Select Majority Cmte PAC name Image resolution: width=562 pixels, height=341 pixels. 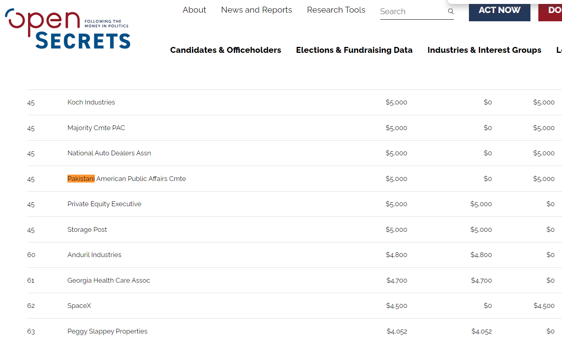[96, 128]
